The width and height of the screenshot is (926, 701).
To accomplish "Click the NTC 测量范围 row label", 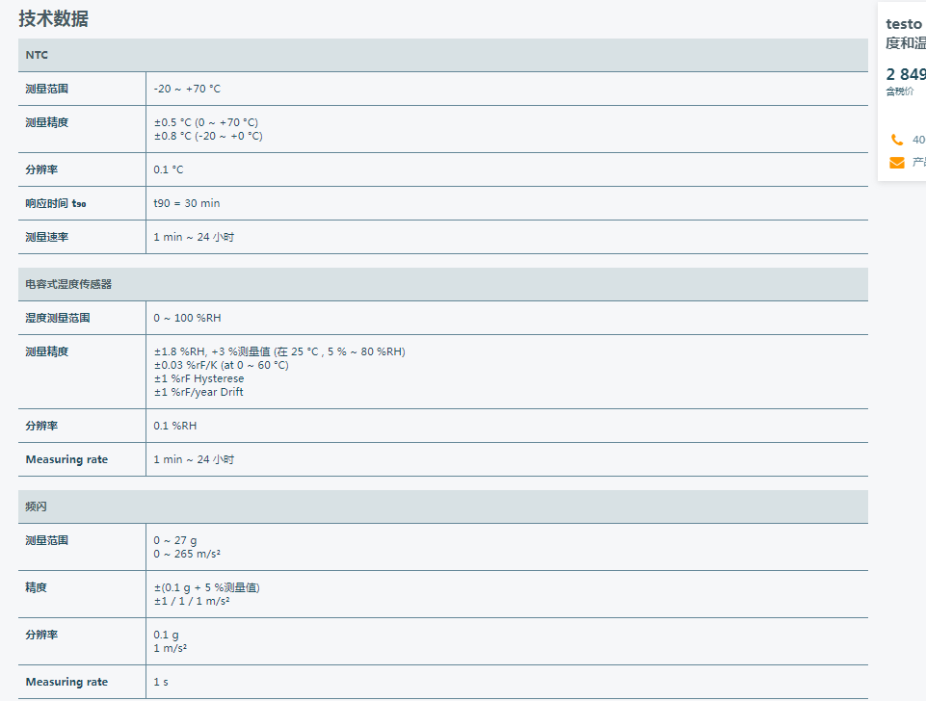I will 46,89.
